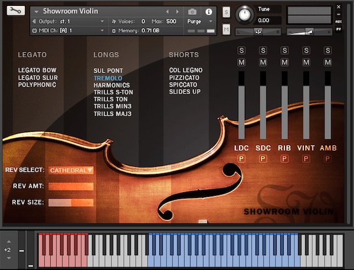Shift keyboard octave down with arrow
Screen dimensions: 354x270
click(9, 258)
